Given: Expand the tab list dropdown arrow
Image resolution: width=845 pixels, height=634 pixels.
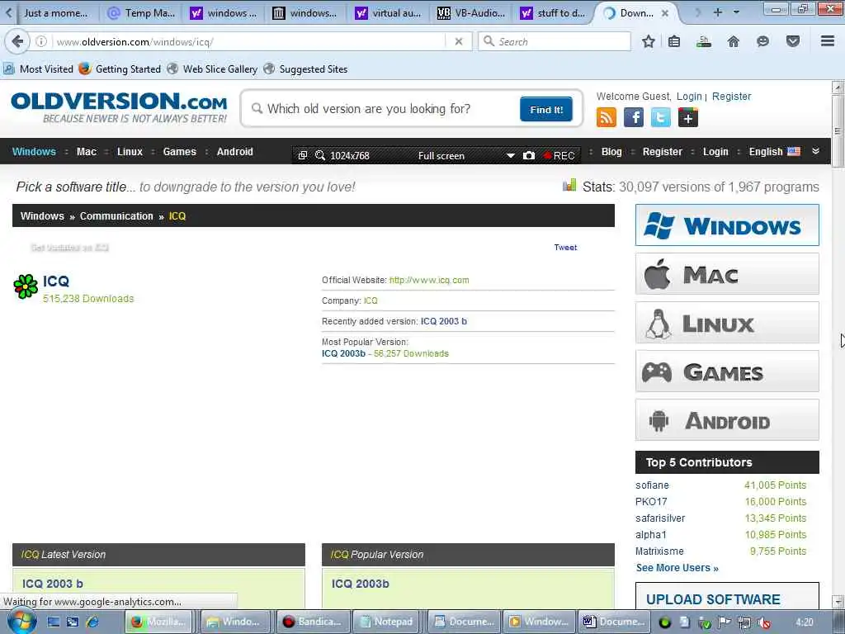Looking at the screenshot, I should [x=736, y=12].
